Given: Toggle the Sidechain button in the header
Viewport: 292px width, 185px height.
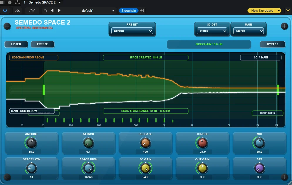Looking at the screenshot, I should pos(128,11).
